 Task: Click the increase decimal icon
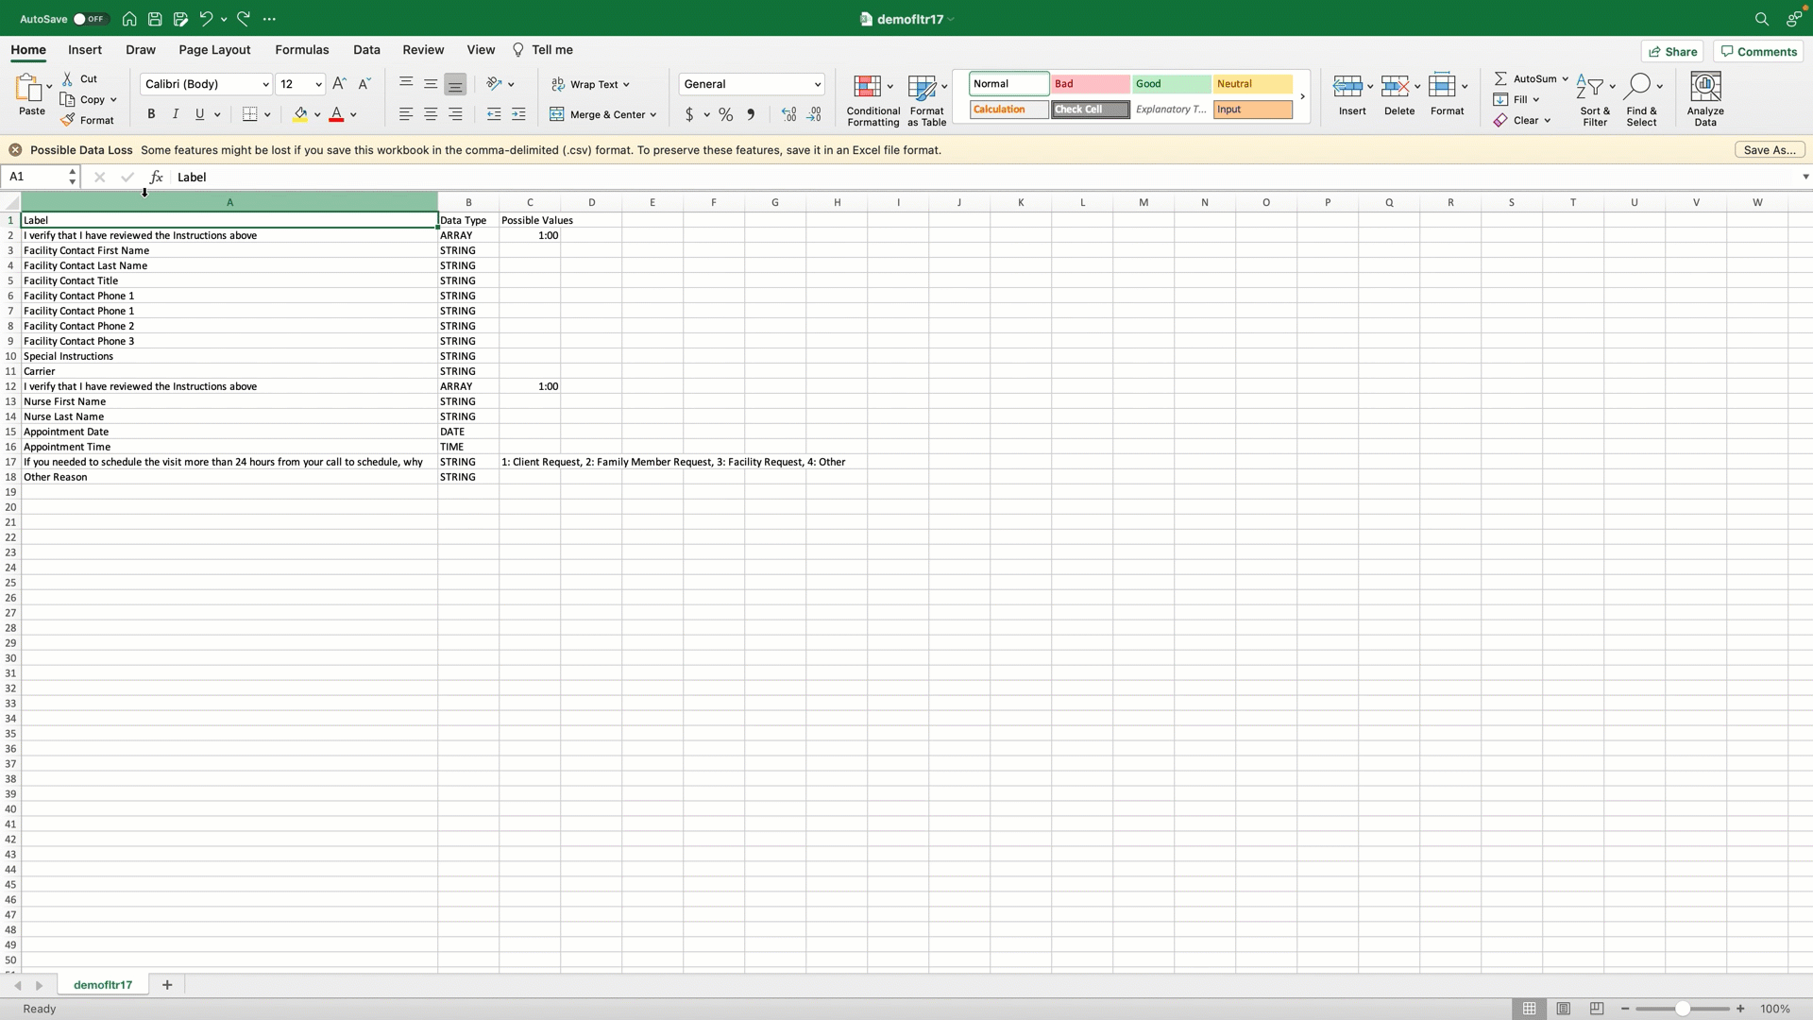tap(789, 114)
